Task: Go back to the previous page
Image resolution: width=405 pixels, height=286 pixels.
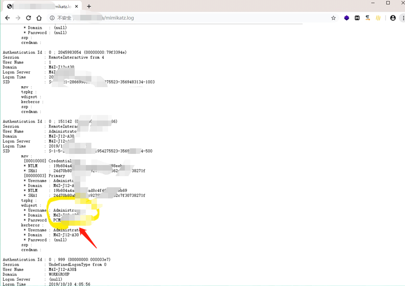Action: click(7, 18)
